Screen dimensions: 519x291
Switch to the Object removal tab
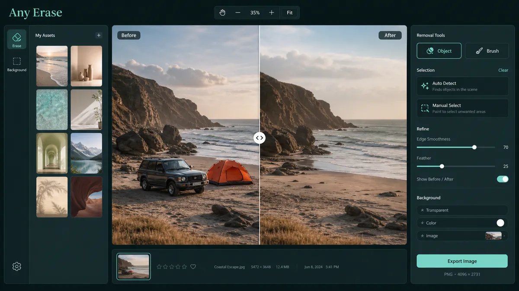tap(439, 51)
